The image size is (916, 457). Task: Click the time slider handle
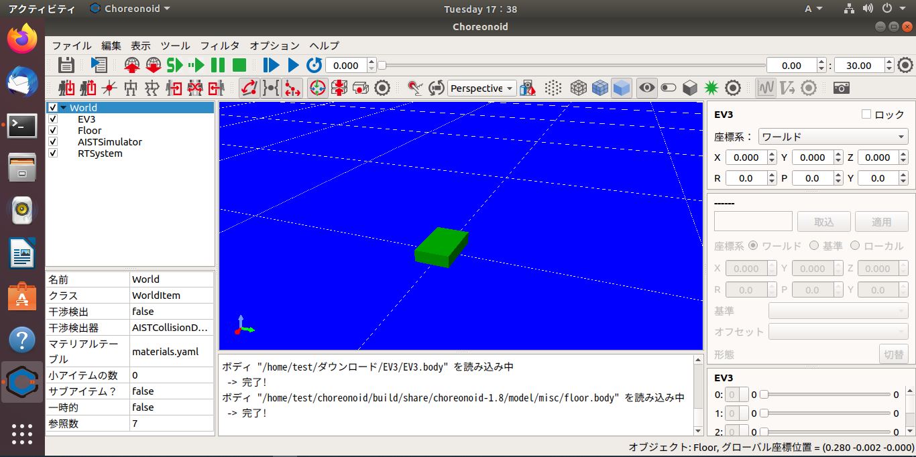point(382,65)
